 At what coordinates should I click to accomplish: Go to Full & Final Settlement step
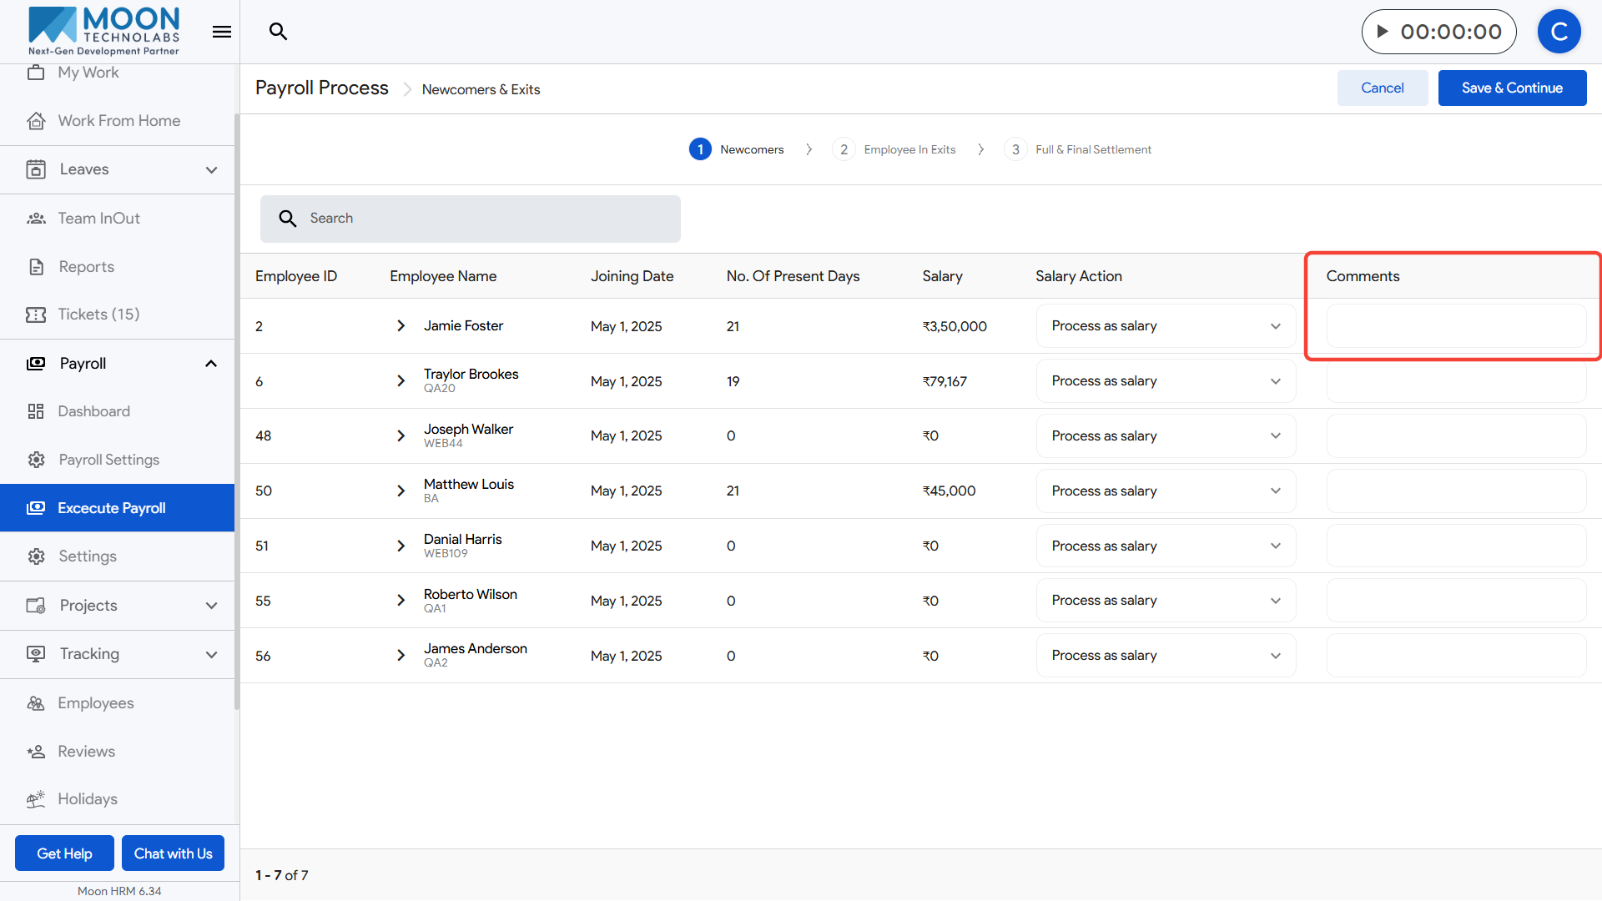pos(1092,149)
